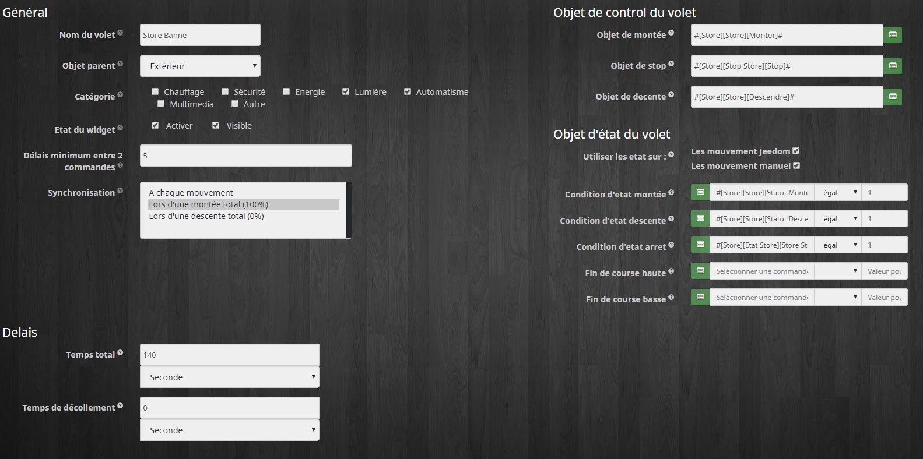
Task: Open command picker for Fin de course basse
Action: pyautogui.click(x=700, y=297)
